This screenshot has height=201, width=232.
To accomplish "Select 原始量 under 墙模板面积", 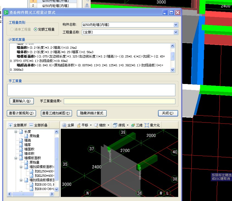I will point(34,162).
